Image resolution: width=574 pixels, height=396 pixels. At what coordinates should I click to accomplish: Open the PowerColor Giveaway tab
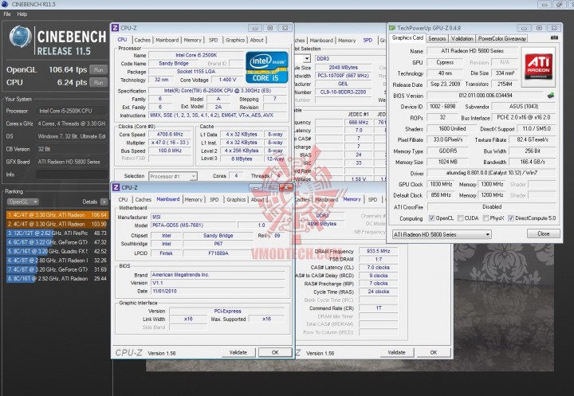pyautogui.click(x=502, y=38)
